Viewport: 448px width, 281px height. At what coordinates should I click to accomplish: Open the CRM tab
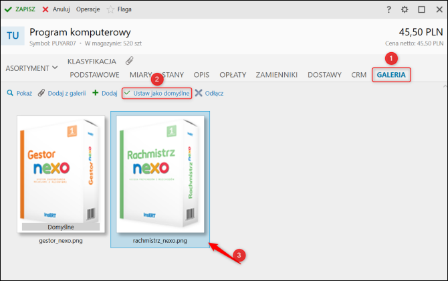359,75
